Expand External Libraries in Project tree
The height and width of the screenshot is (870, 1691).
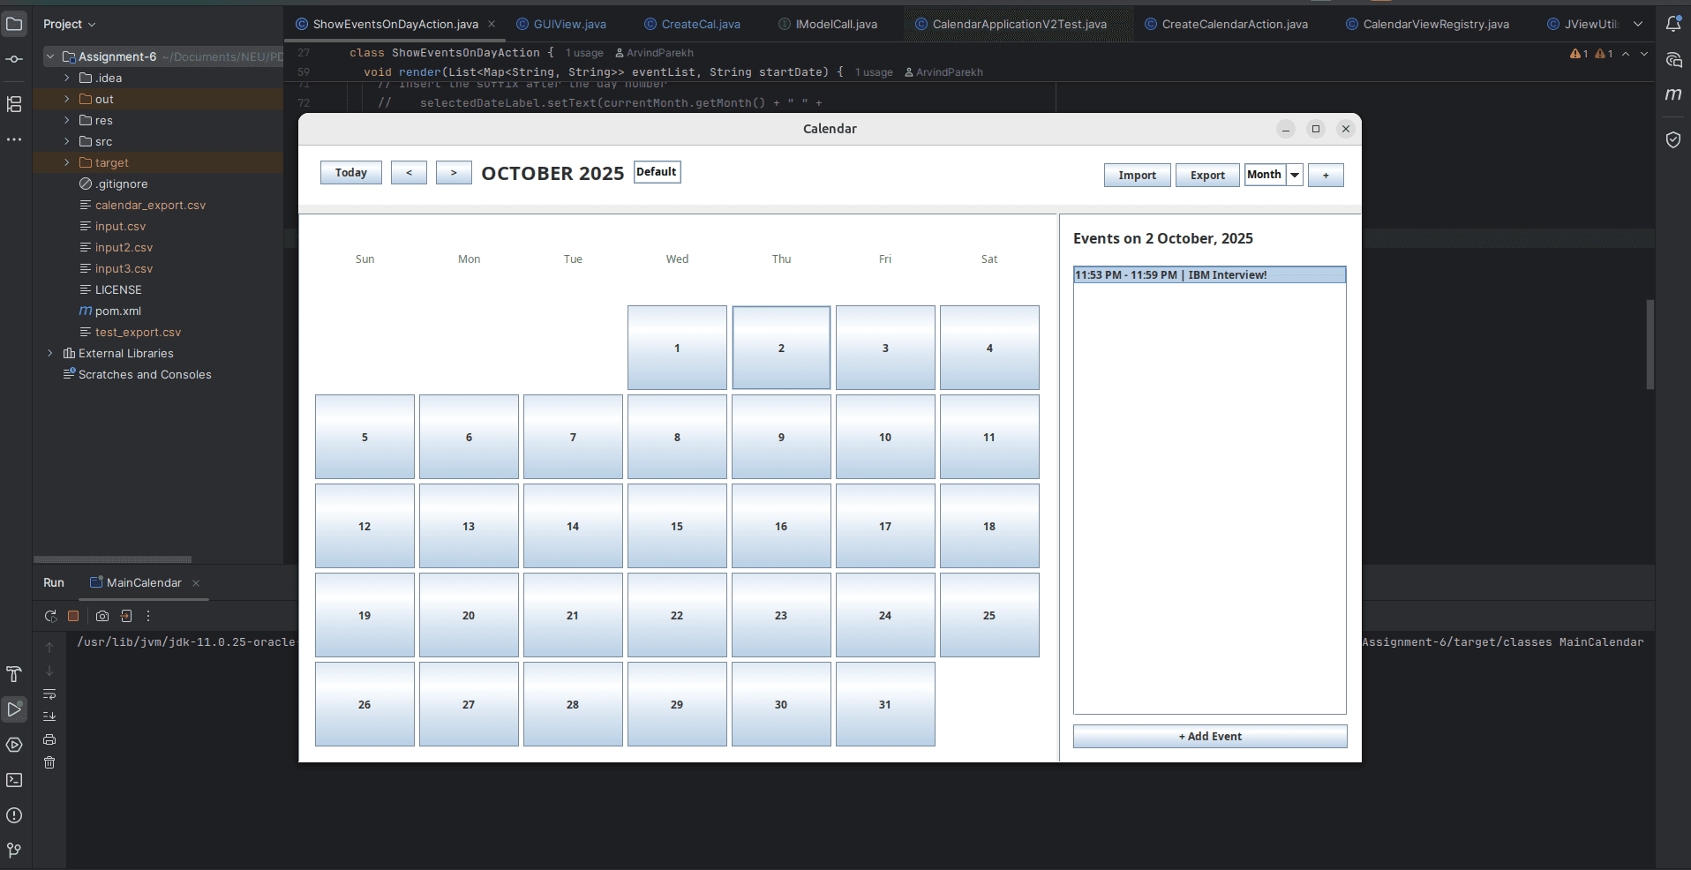click(x=50, y=353)
